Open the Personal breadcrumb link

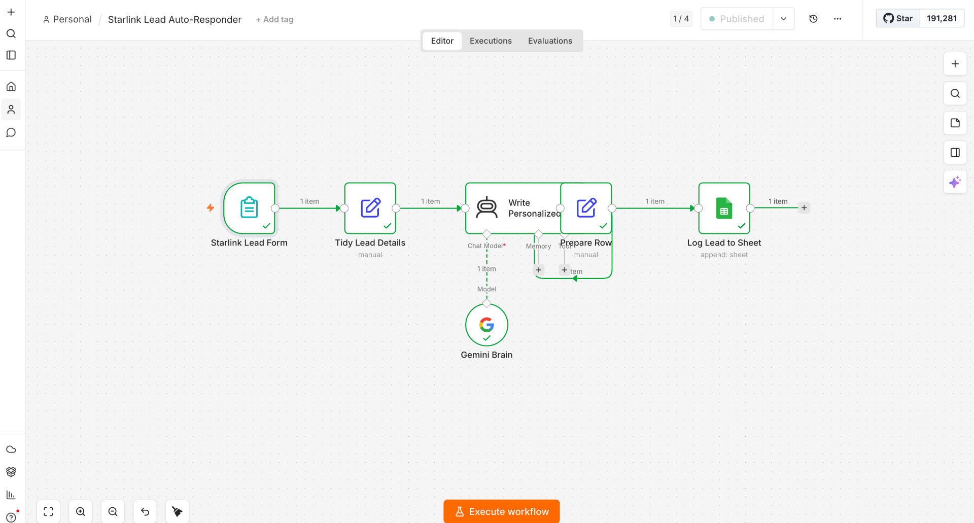coord(67,19)
